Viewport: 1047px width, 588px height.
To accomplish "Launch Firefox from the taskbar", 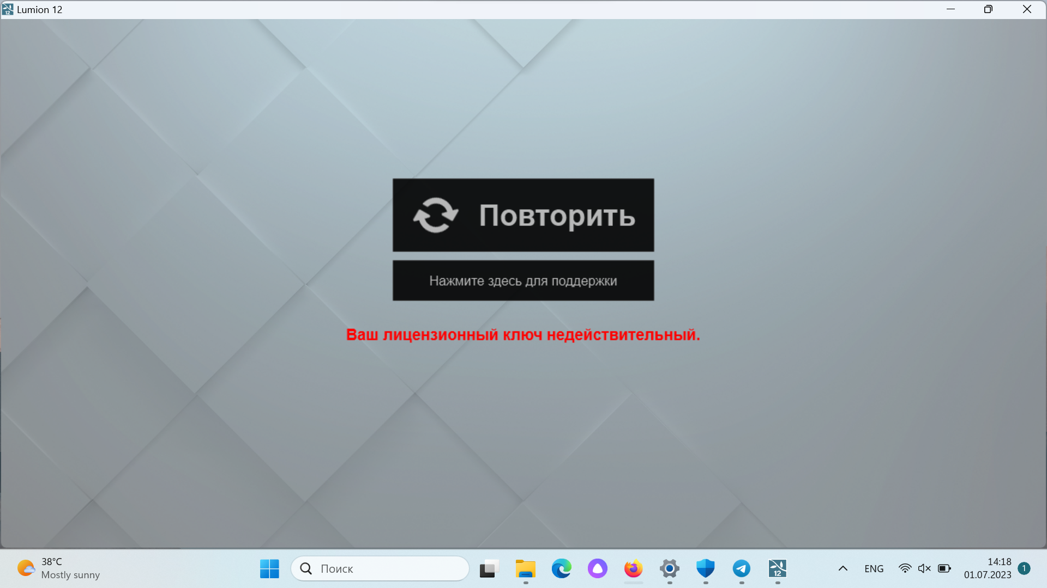I will [633, 568].
